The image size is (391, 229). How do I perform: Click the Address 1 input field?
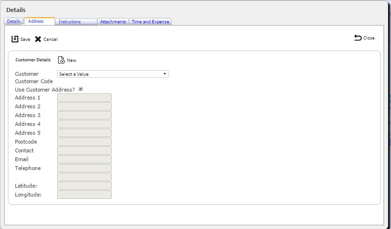(x=85, y=98)
